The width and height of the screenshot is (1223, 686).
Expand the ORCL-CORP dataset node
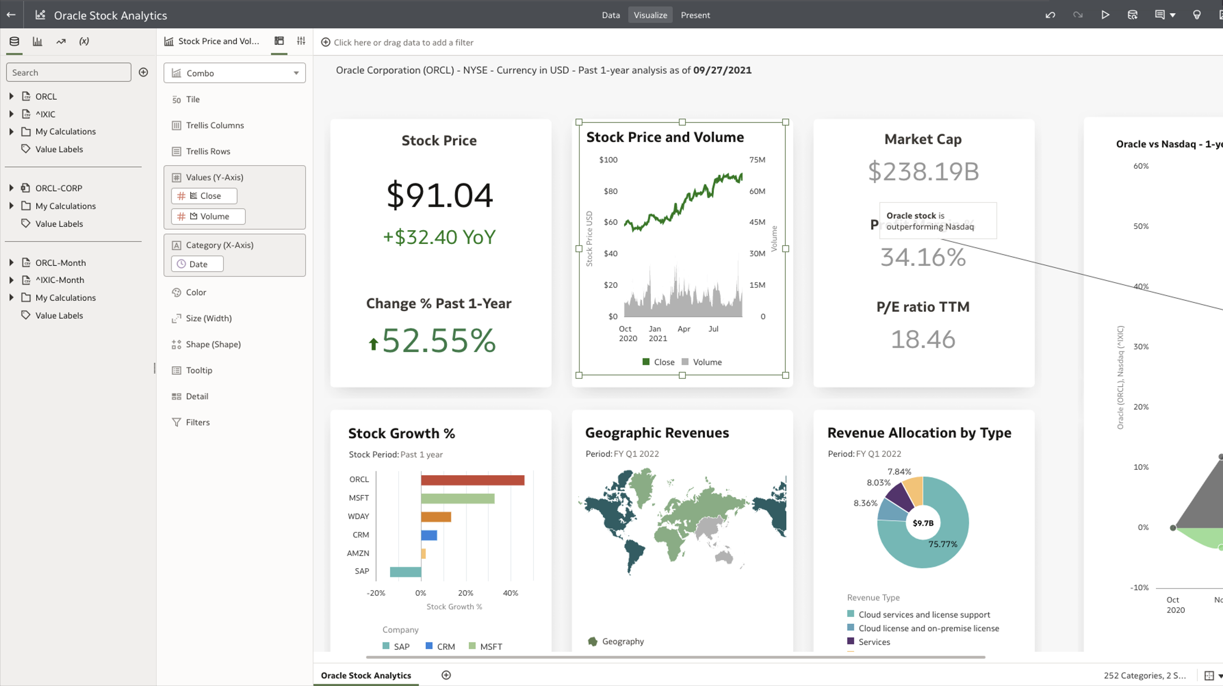tap(11, 188)
